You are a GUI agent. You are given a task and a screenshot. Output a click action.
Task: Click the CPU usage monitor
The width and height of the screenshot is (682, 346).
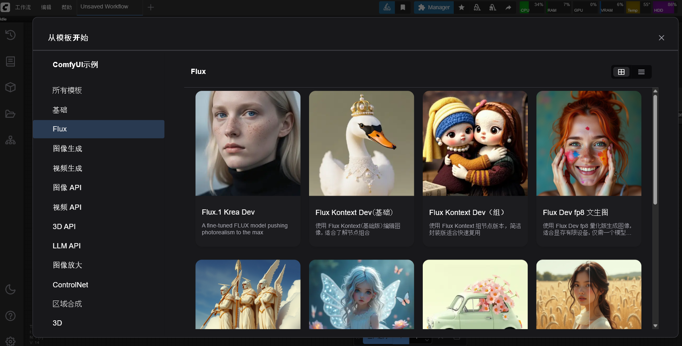pyautogui.click(x=532, y=7)
